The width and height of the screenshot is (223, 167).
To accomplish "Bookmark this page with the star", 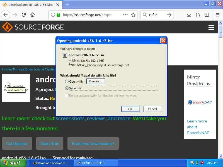I will point(133,15).
